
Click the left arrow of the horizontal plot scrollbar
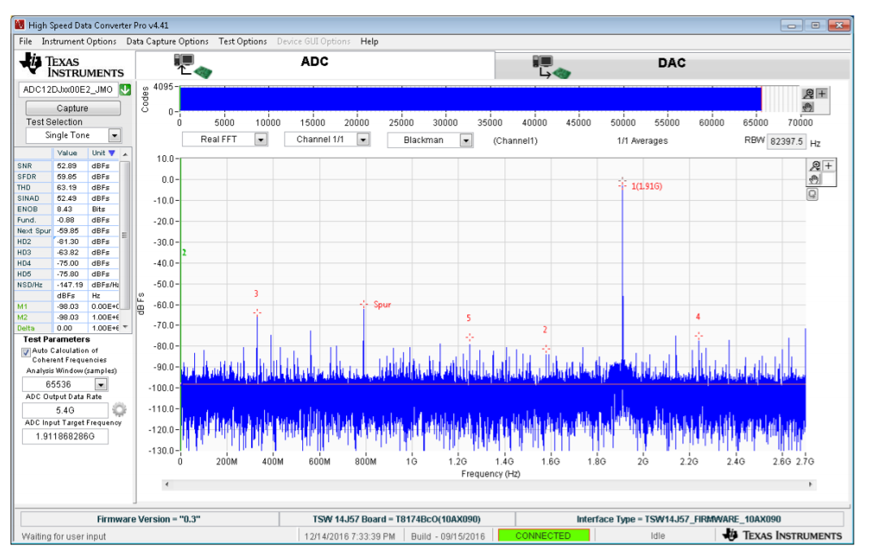click(167, 484)
